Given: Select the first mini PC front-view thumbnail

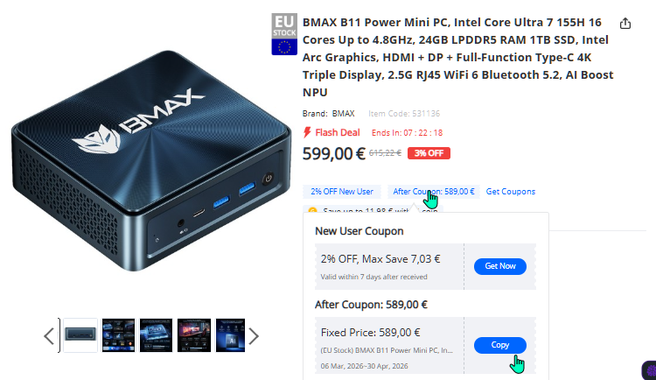Looking at the screenshot, I should (x=80, y=335).
